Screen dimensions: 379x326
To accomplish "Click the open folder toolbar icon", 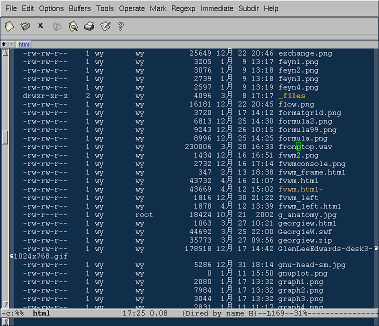I will 25,26.
